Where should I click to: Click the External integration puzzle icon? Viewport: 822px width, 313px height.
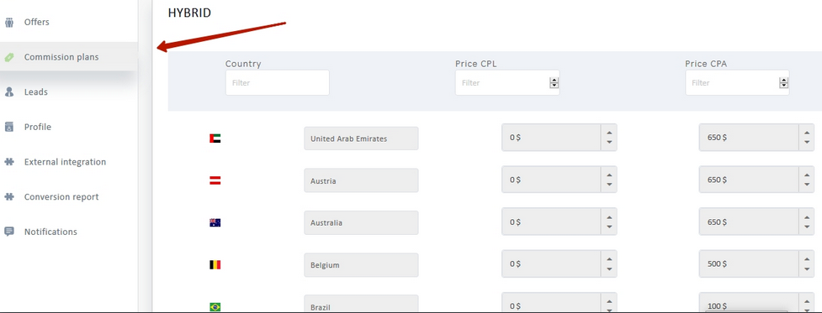[x=9, y=162]
